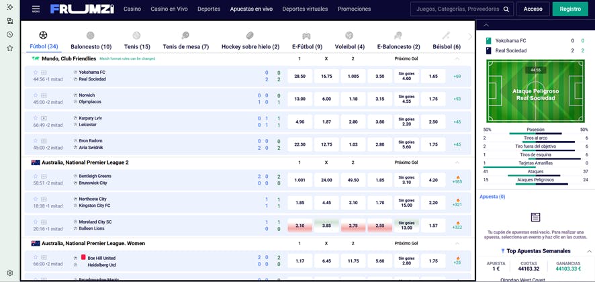Favorite the Karpaty Lviv vs Leicester star

pyautogui.click(x=36, y=118)
